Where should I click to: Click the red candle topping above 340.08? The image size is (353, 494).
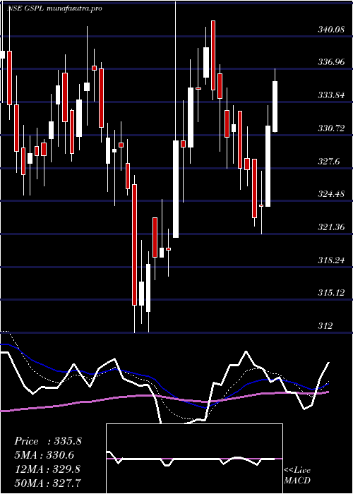coord(213,56)
